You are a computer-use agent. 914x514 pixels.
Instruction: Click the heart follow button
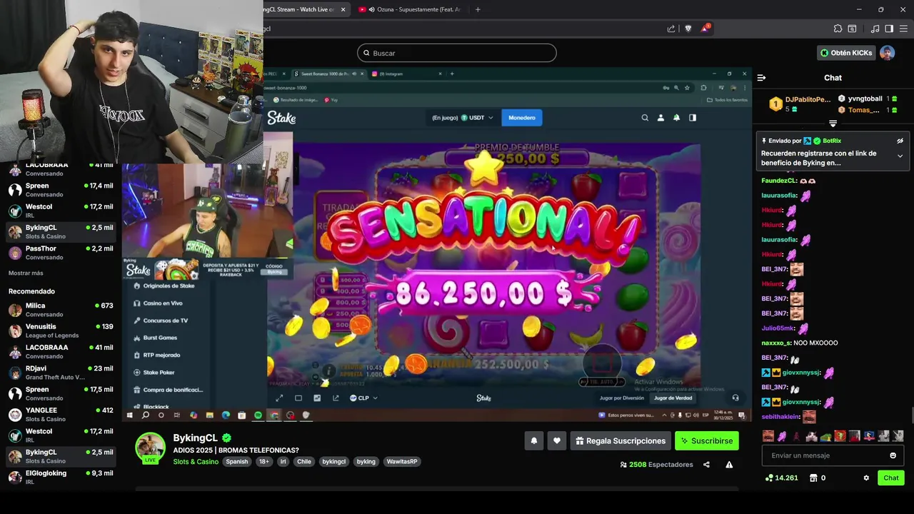pyautogui.click(x=557, y=440)
